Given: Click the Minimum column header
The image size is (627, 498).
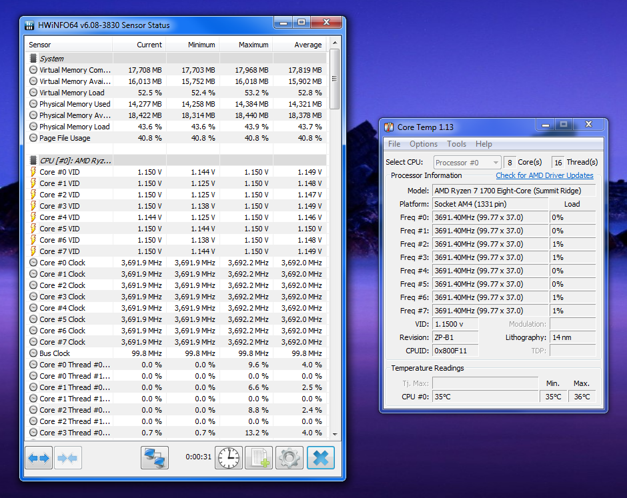Looking at the screenshot, I should (x=193, y=45).
